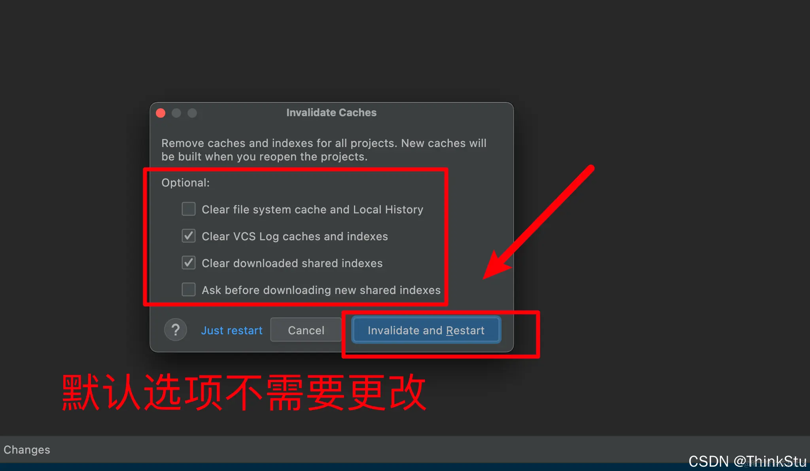
Task: Uncheck Clear downloaded shared indexes checkbox
Action: tap(189, 263)
